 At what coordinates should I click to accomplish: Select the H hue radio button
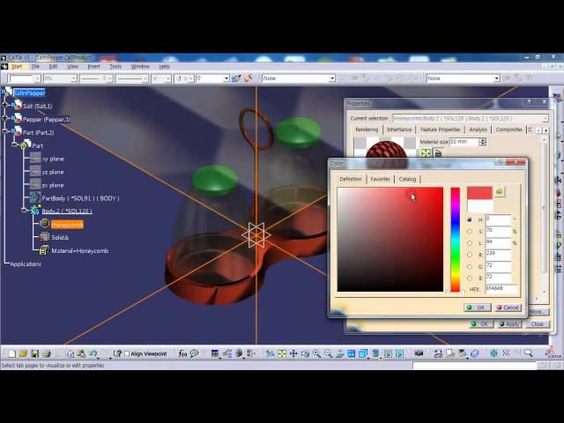(x=470, y=219)
